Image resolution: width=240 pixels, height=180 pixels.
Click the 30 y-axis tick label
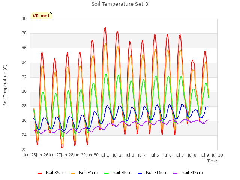pyautogui.click(x=24, y=91)
